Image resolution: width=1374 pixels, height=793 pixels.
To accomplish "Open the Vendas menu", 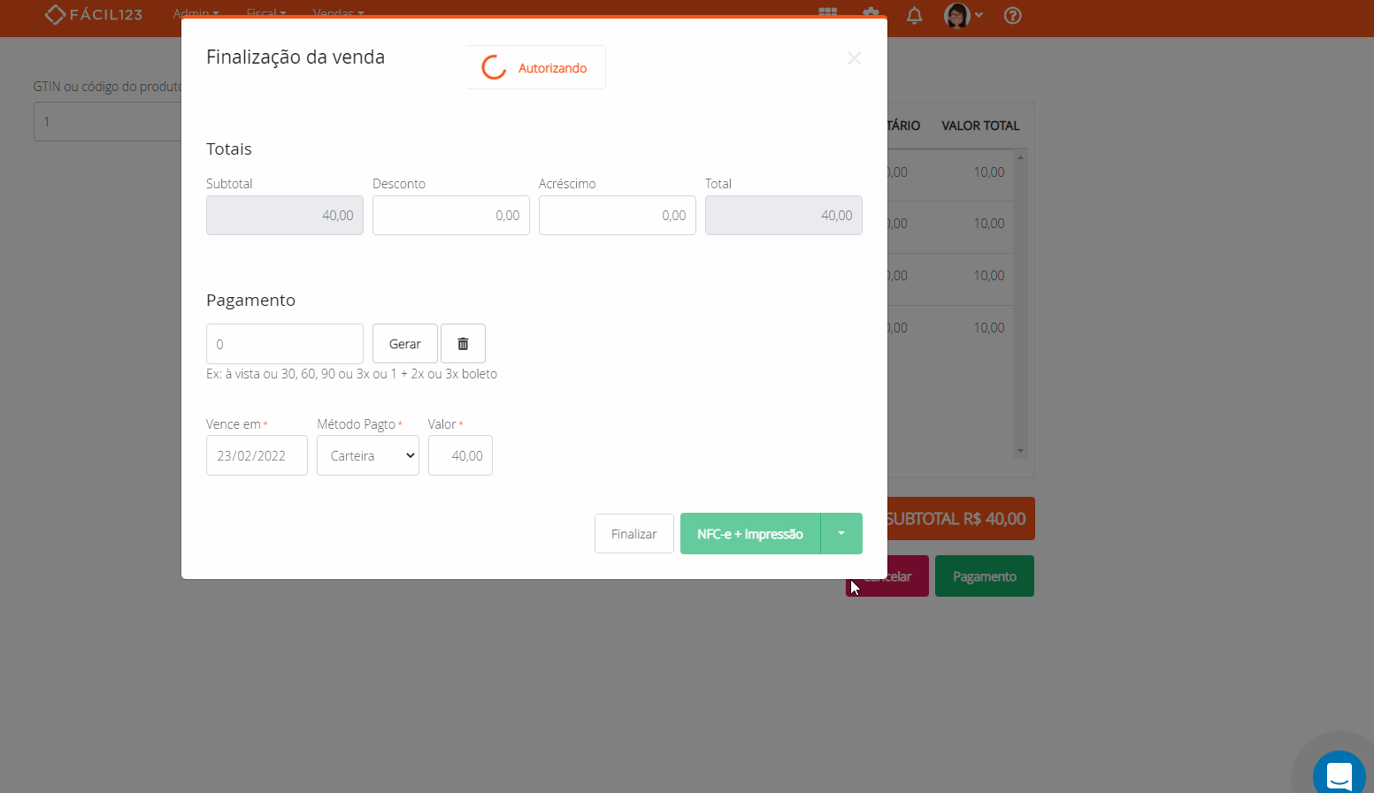I will (x=338, y=13).
